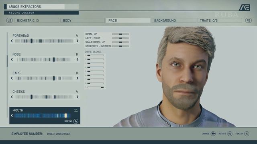This screenshot has width=257, height=144.
Task: Click shape blend slider 8
Action: pos(96,83)
